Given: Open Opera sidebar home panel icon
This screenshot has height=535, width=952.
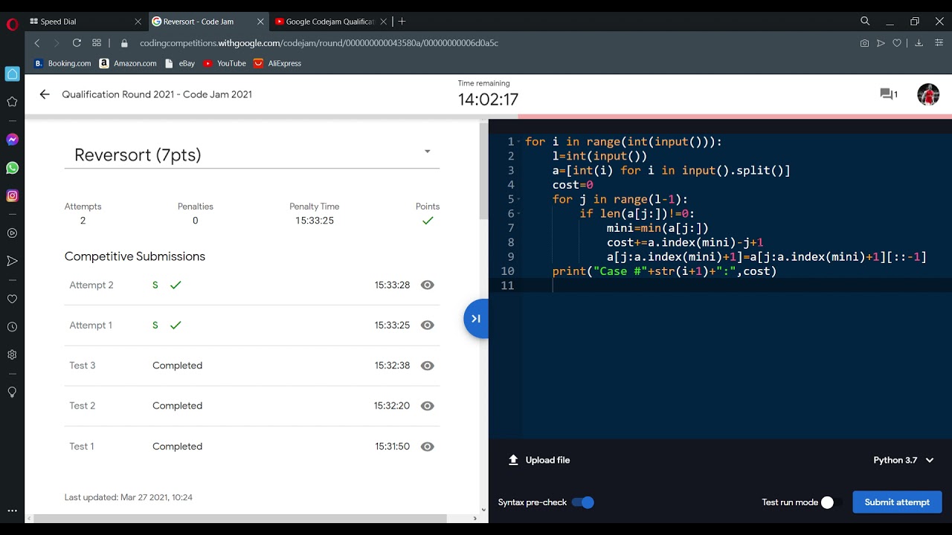Looking at the screenshot, I should tap(12, 74).
